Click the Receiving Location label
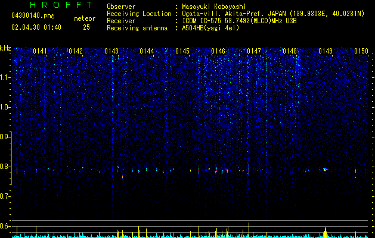This screenshot has width=375, height=238. (139, 14)
